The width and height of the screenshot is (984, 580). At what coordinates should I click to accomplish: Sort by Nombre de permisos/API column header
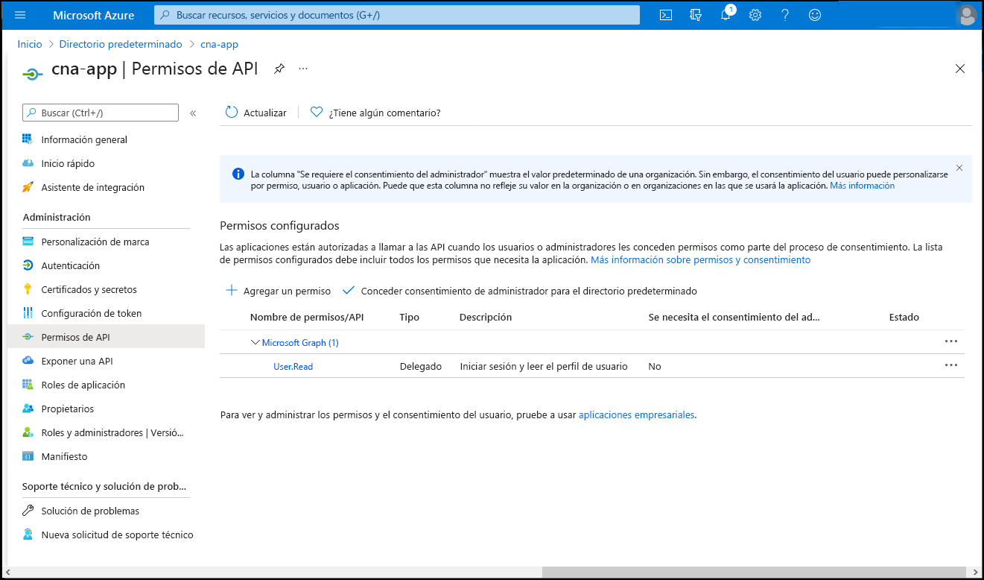pos(307,317)
